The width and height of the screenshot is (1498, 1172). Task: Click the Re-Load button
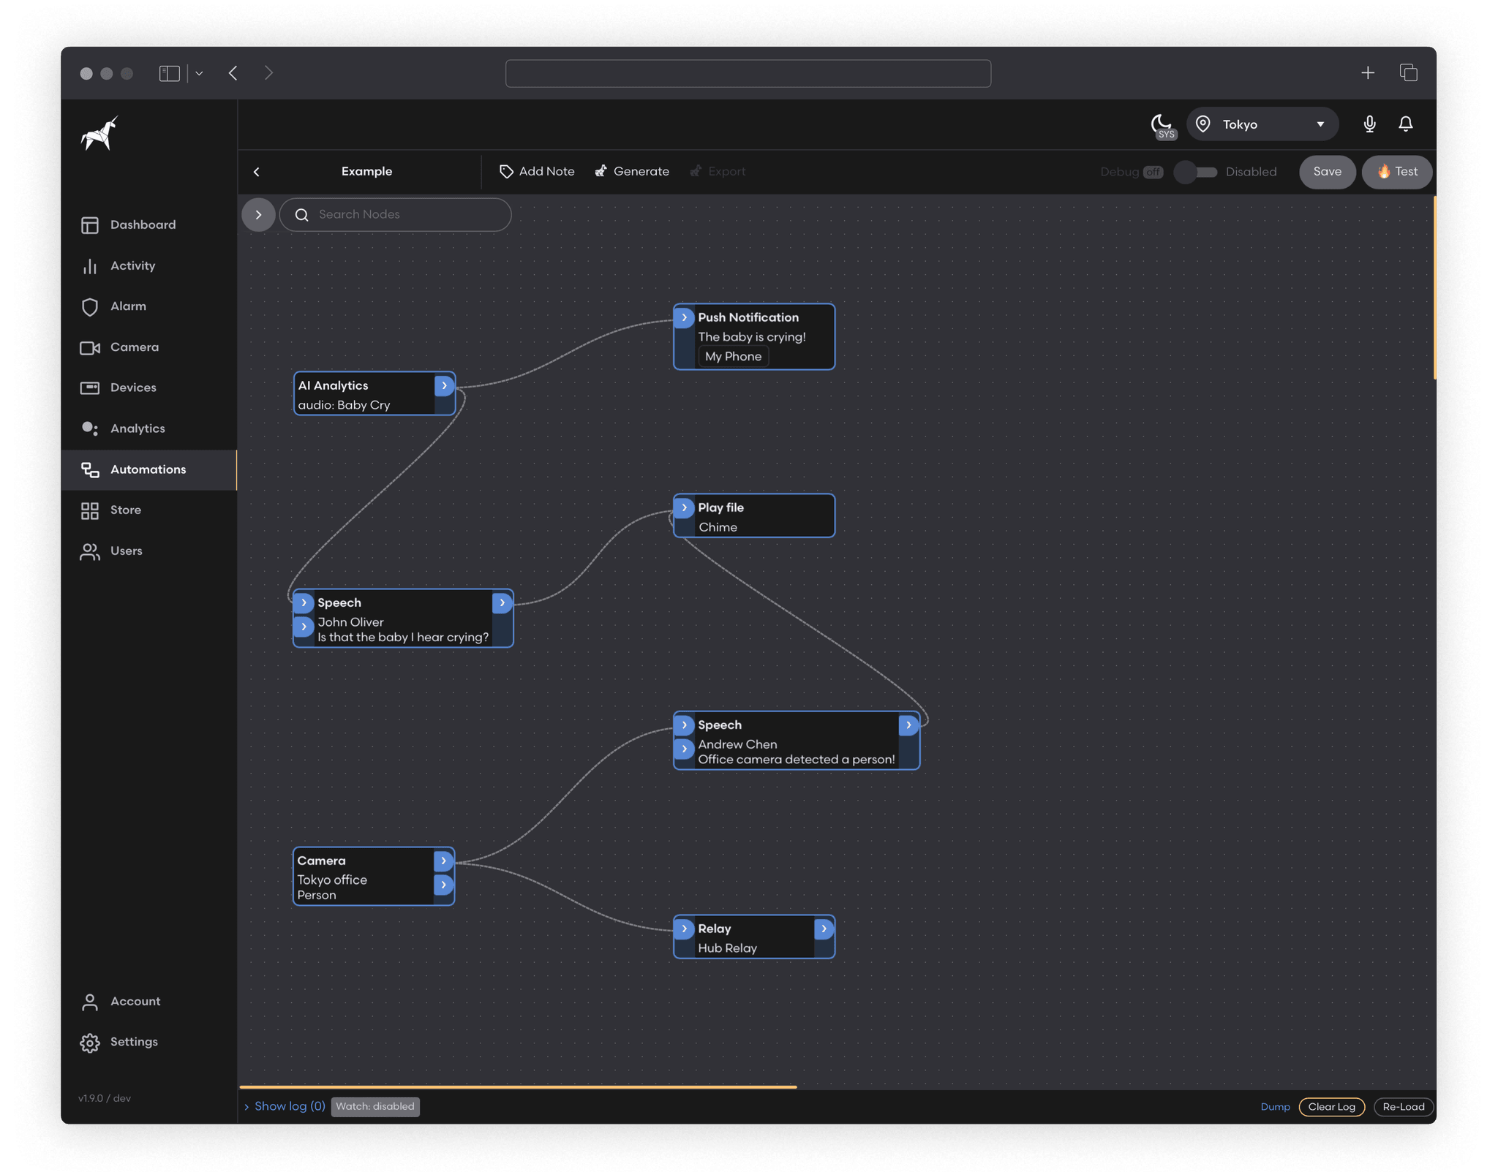1403,1107
